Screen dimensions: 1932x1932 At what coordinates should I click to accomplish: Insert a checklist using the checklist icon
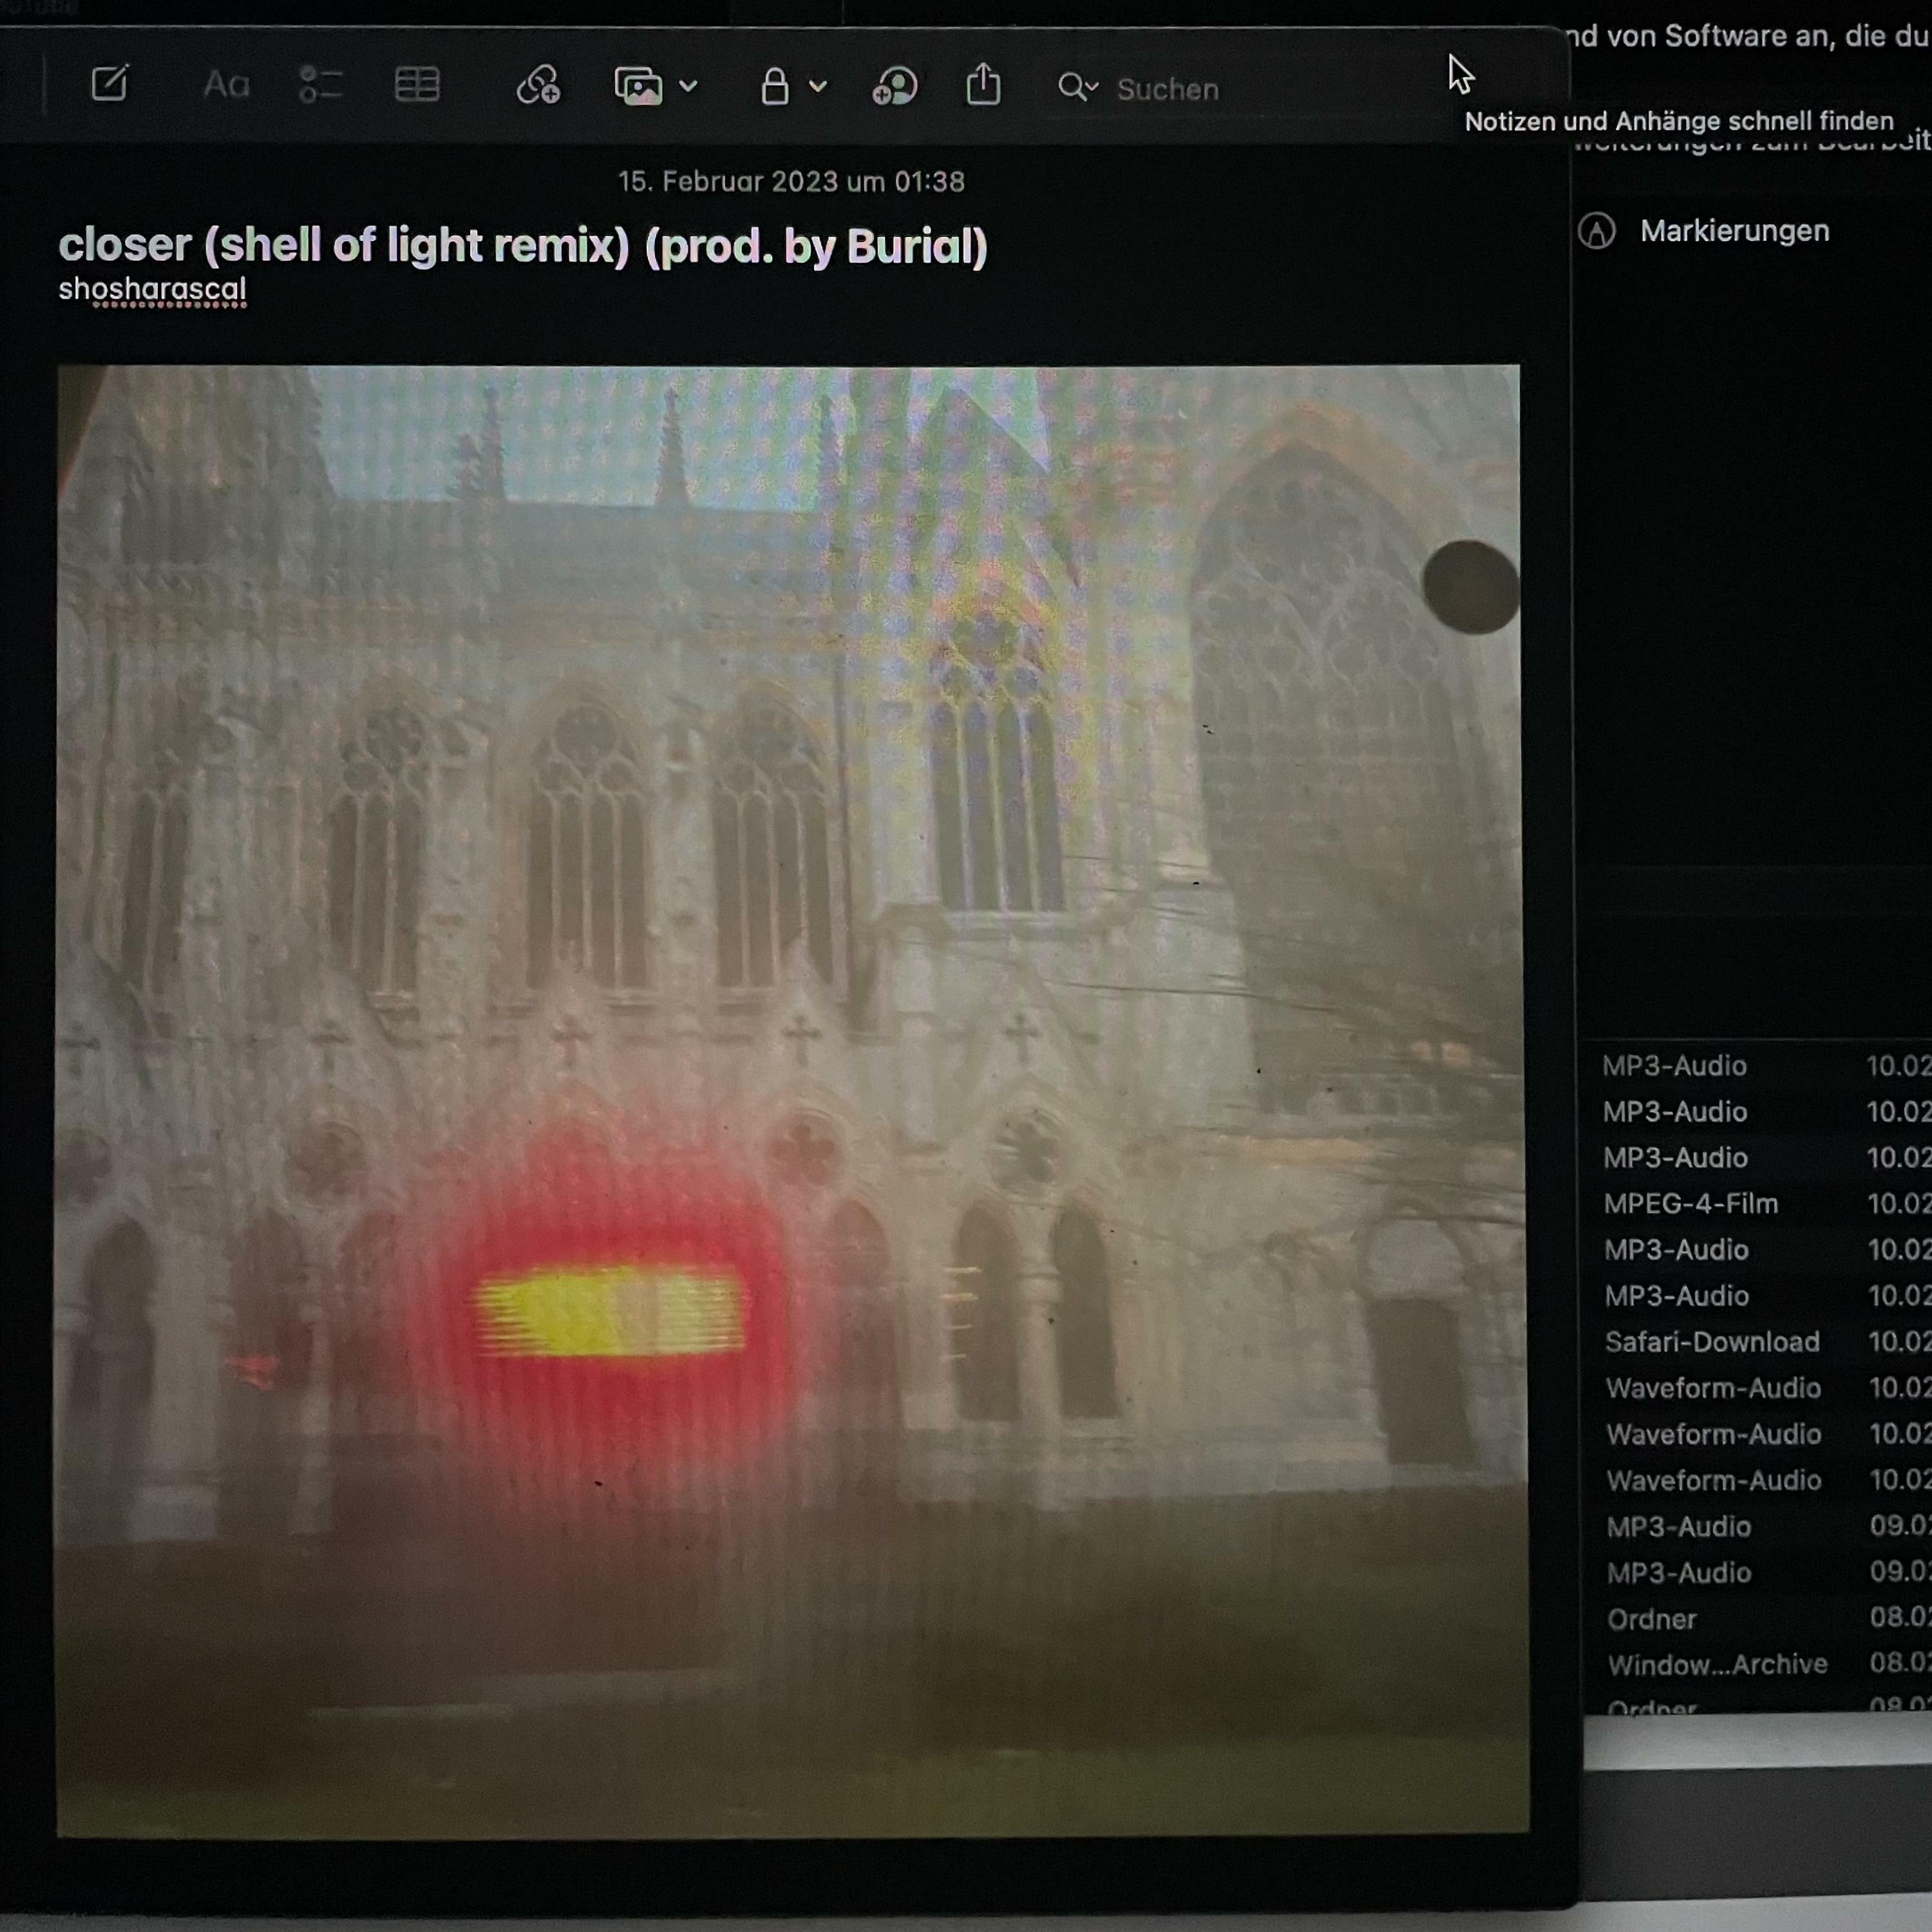[320, 85]
